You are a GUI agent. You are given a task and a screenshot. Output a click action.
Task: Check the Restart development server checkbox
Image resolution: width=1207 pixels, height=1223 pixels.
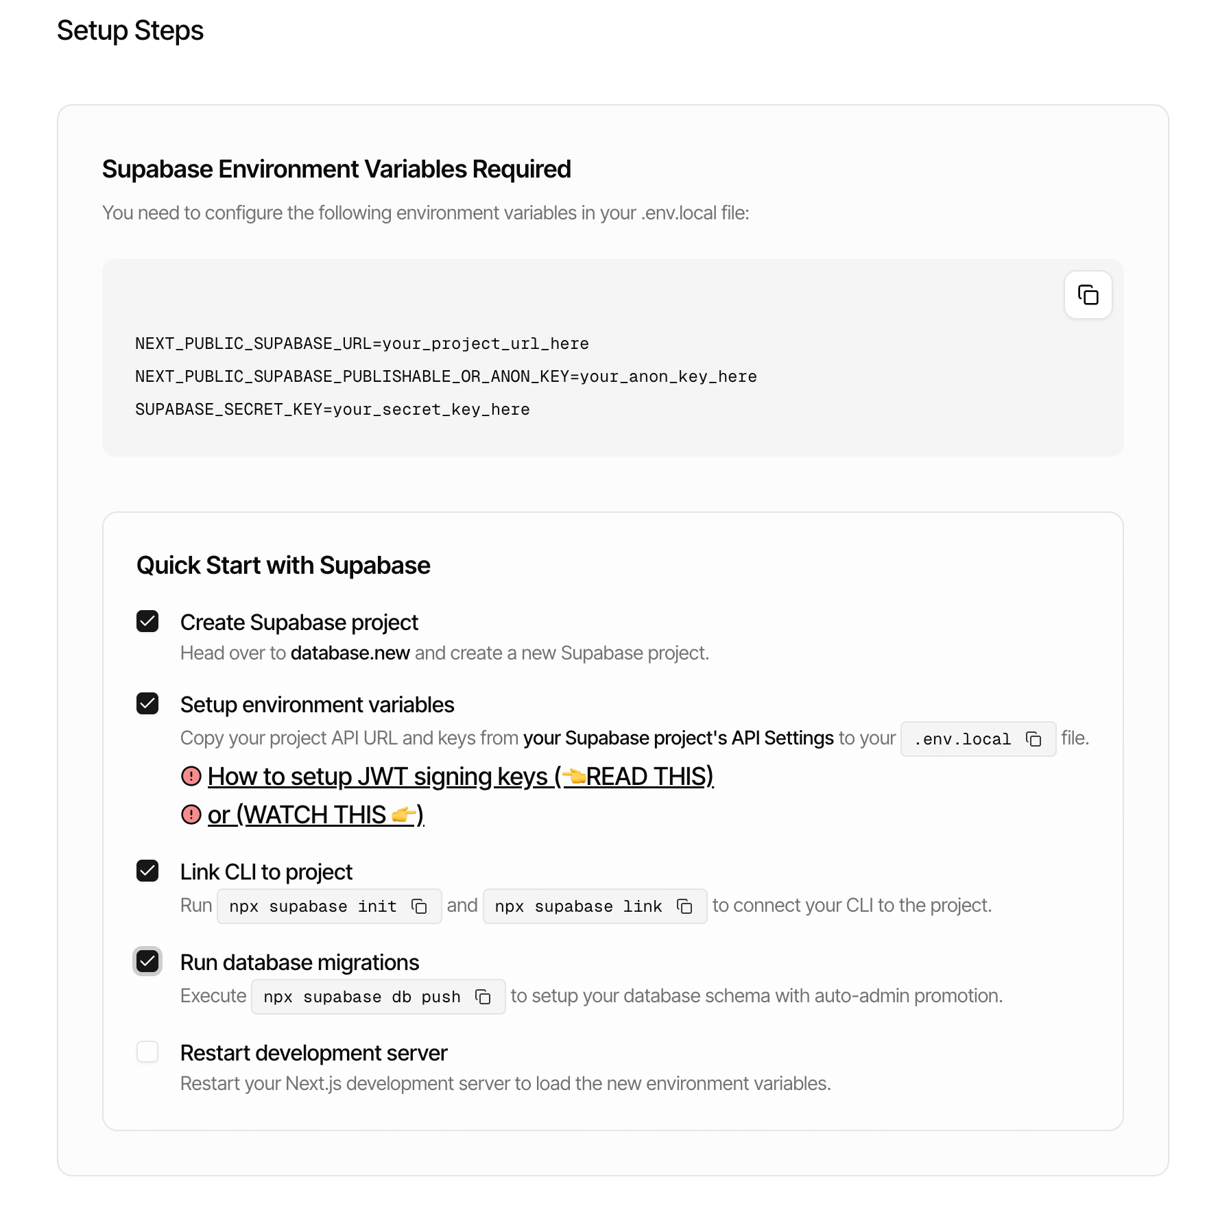(x=147, y=1052)
